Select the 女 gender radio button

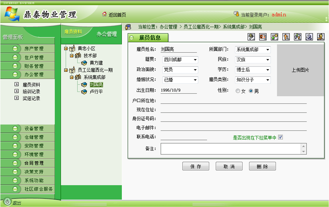click(238, 91)
